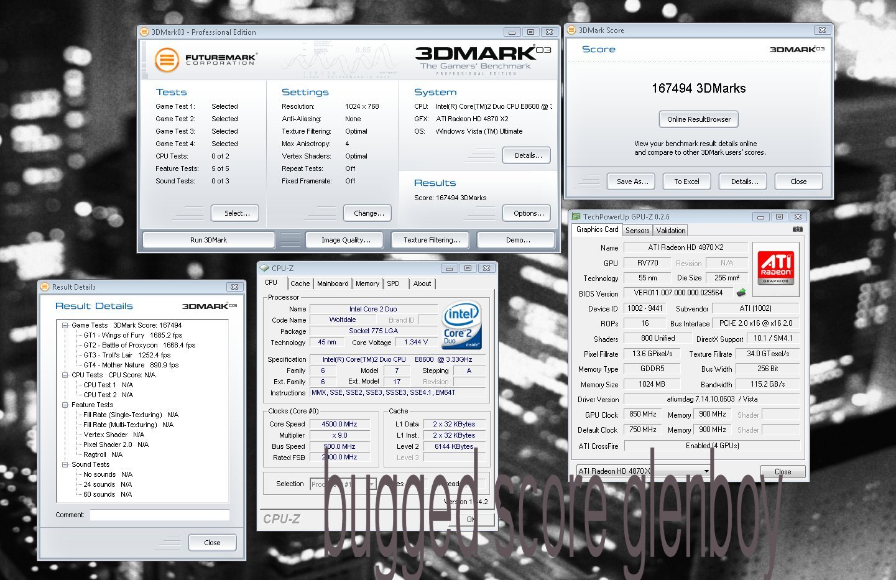This screenshot has width=896, height=580.
Task: Switch to the Sensors tab in GPU-Z
Action: click(x=637, y=231)
